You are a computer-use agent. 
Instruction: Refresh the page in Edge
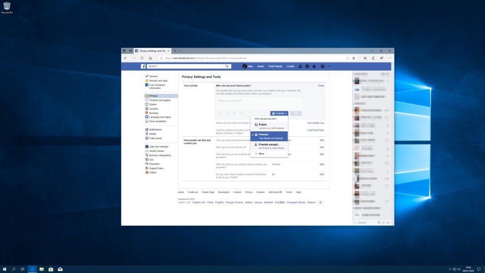[142, 58]
